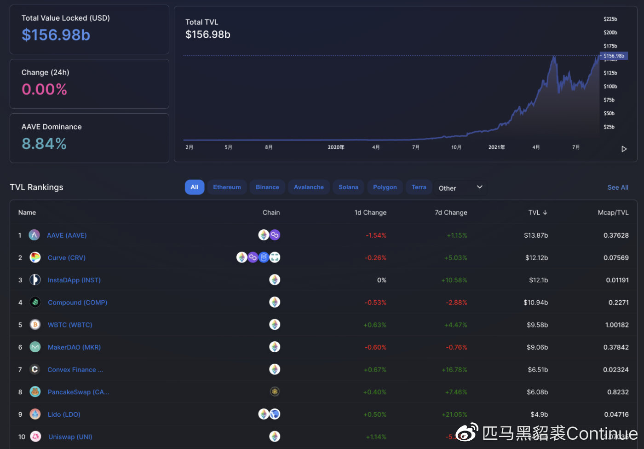Viewport: 644px width, 449px height.
Task: Click the Ethereum chain icon in the Lido row
Action: click(264, 414)
